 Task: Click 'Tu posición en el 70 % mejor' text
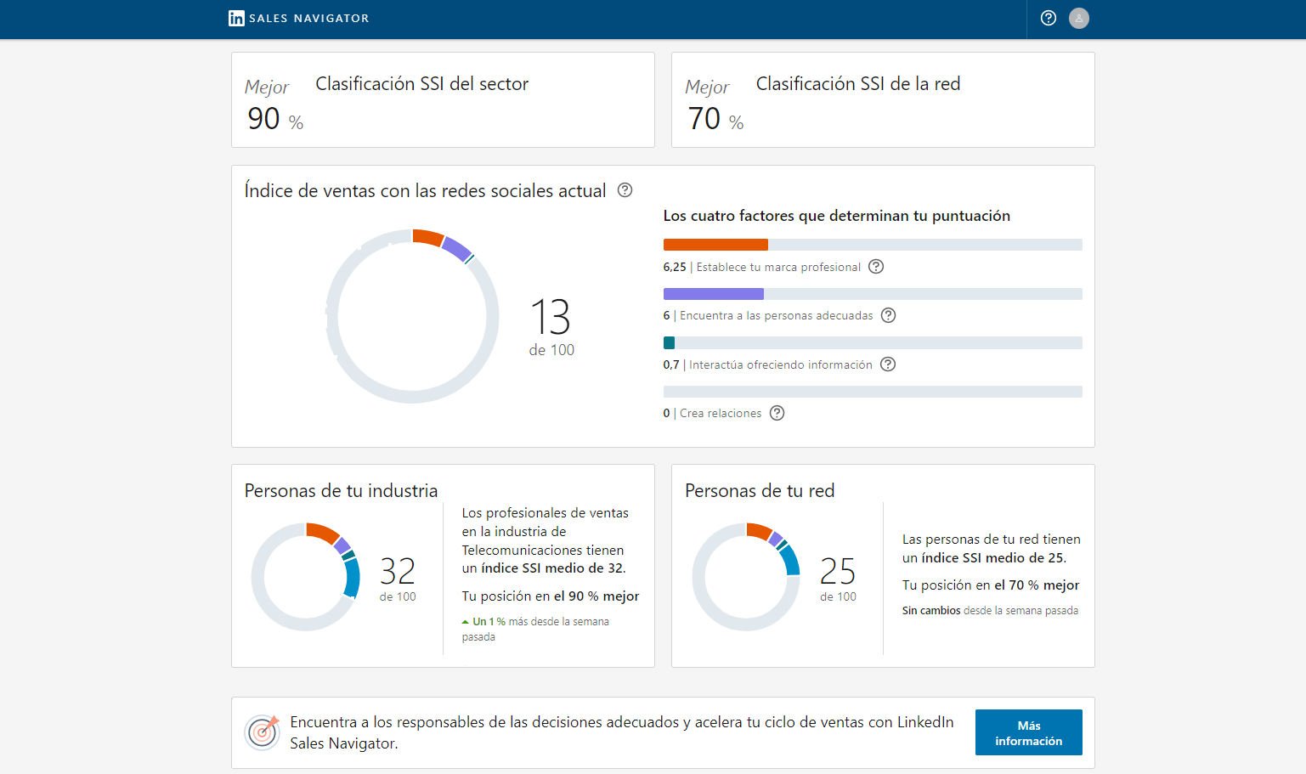point(991,585)
